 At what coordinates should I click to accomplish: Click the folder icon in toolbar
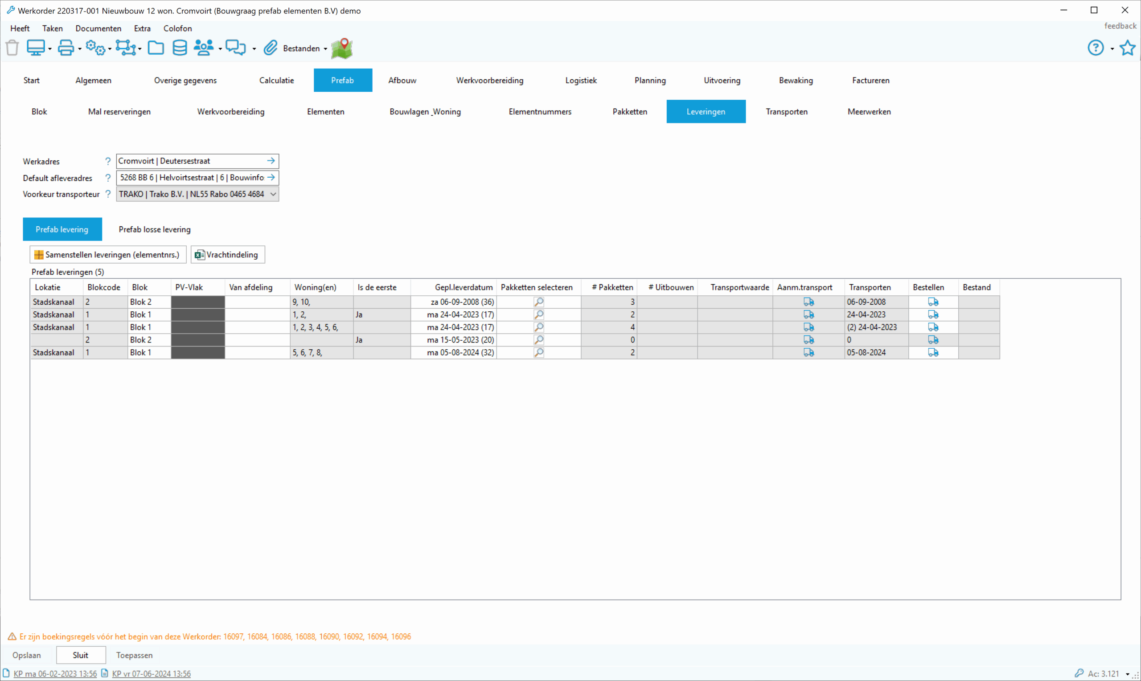point(156,48)
